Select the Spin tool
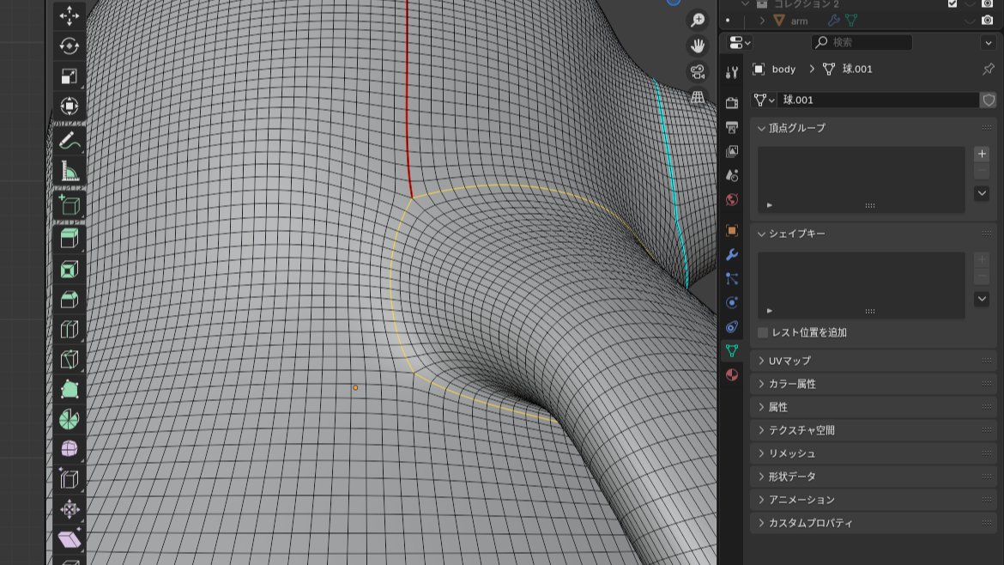1004x565 pixels. (x=70, y=420)
